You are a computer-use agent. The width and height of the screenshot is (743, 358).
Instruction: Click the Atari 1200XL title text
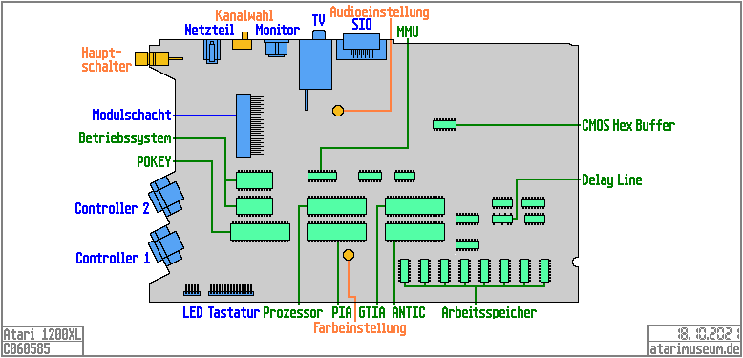click(x=43, y=335)
